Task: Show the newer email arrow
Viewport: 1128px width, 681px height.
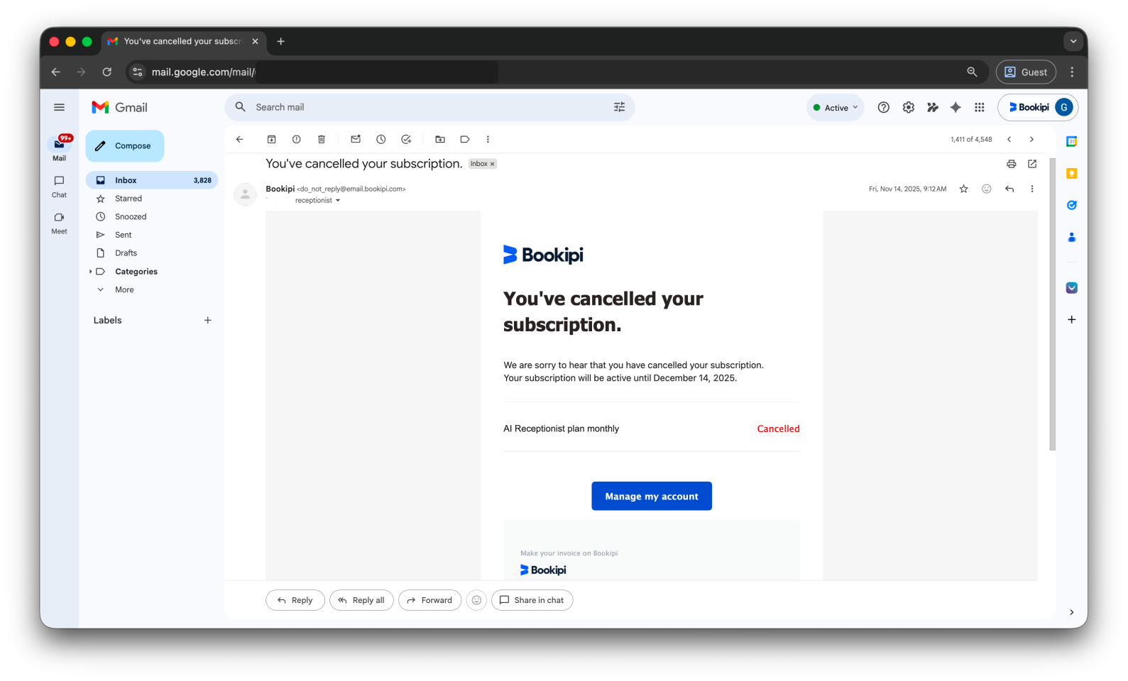Action: click(x=1009, y=139)
